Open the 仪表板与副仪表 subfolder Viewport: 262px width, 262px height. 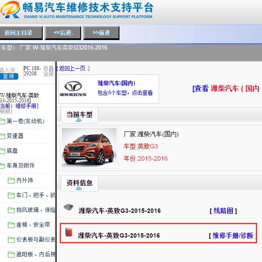coord(36,239)
